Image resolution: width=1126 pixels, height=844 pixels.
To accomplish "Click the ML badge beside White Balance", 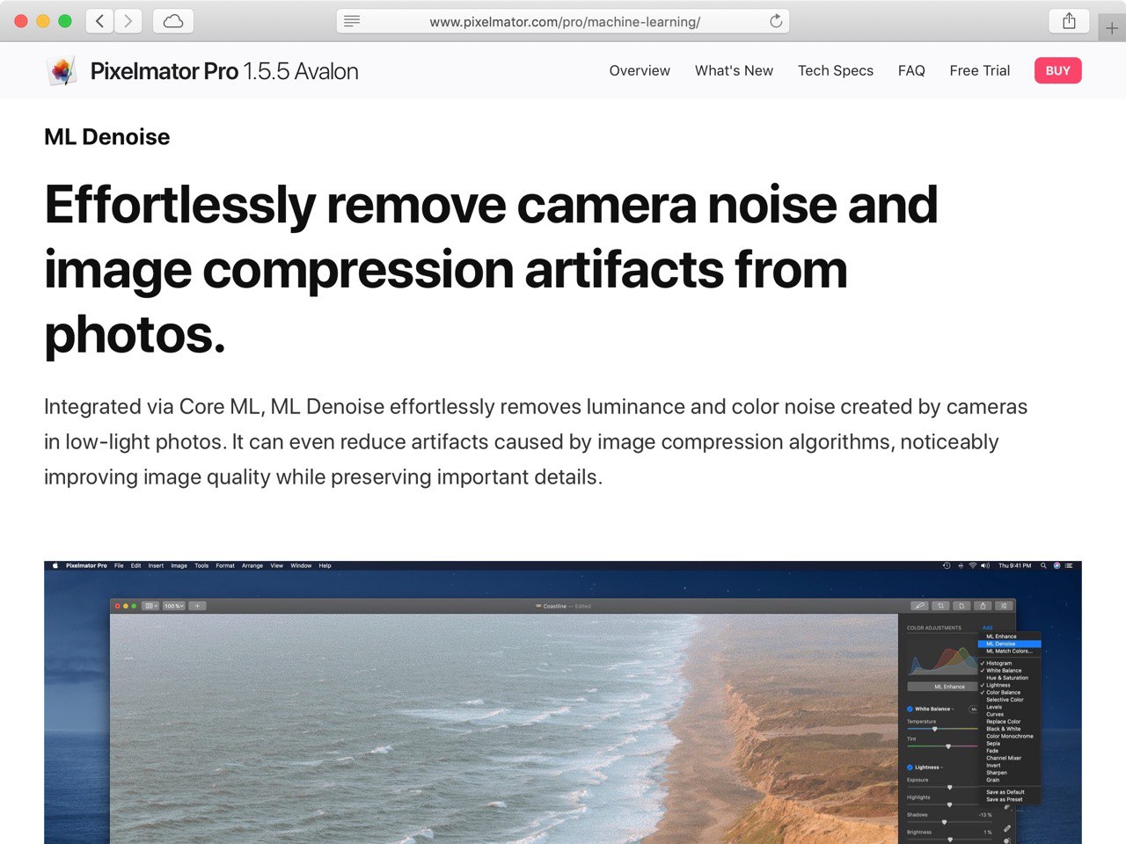I will [x=974, y=709].
